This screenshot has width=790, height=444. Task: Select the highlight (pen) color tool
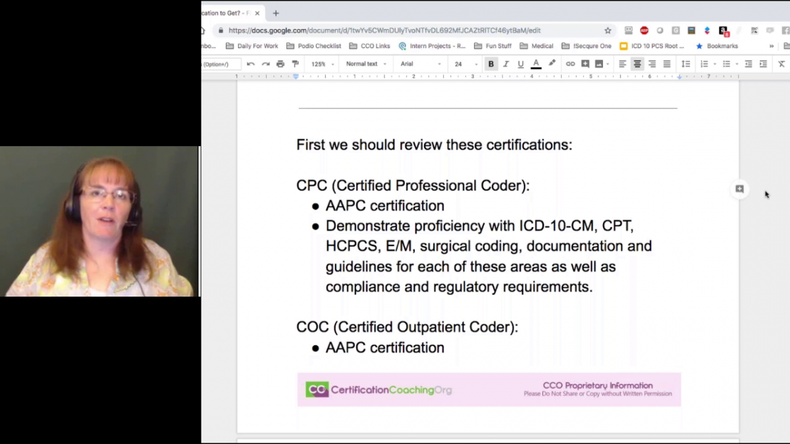click(x=551, y=63)
